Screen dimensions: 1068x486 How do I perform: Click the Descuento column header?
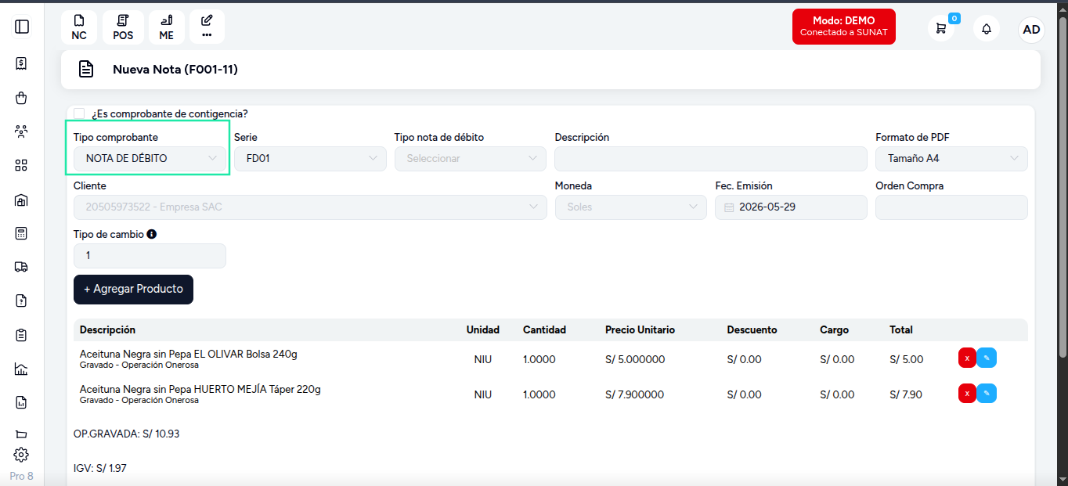click(x=752, y=330)
